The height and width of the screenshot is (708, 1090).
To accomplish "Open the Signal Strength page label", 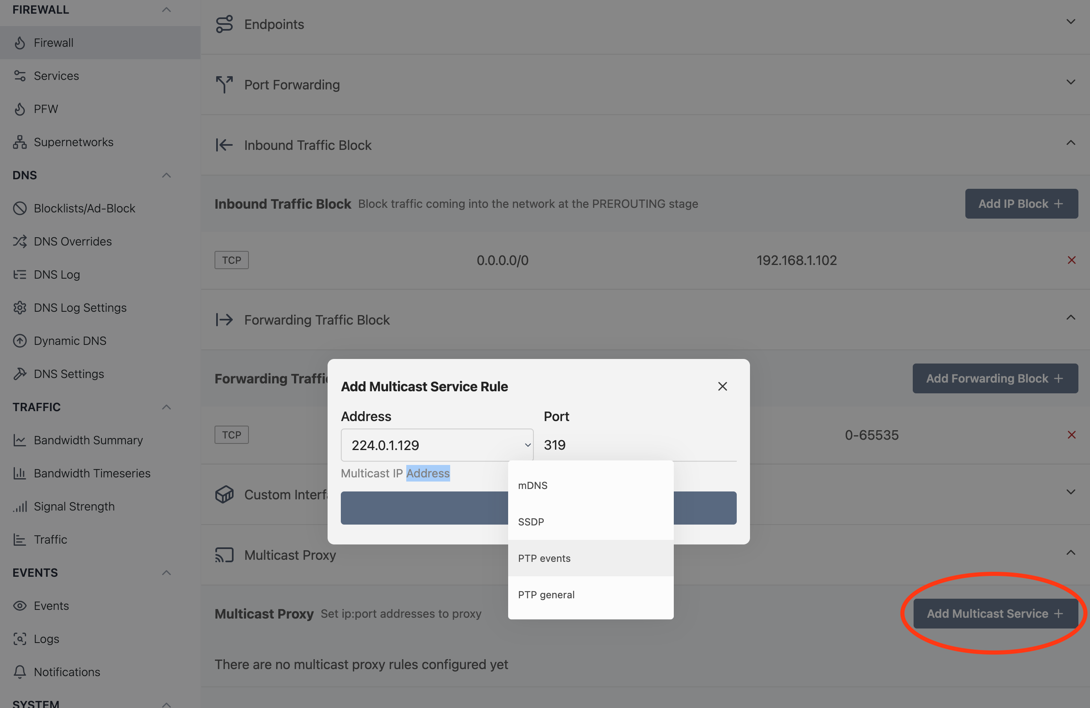I will point(74,506).
